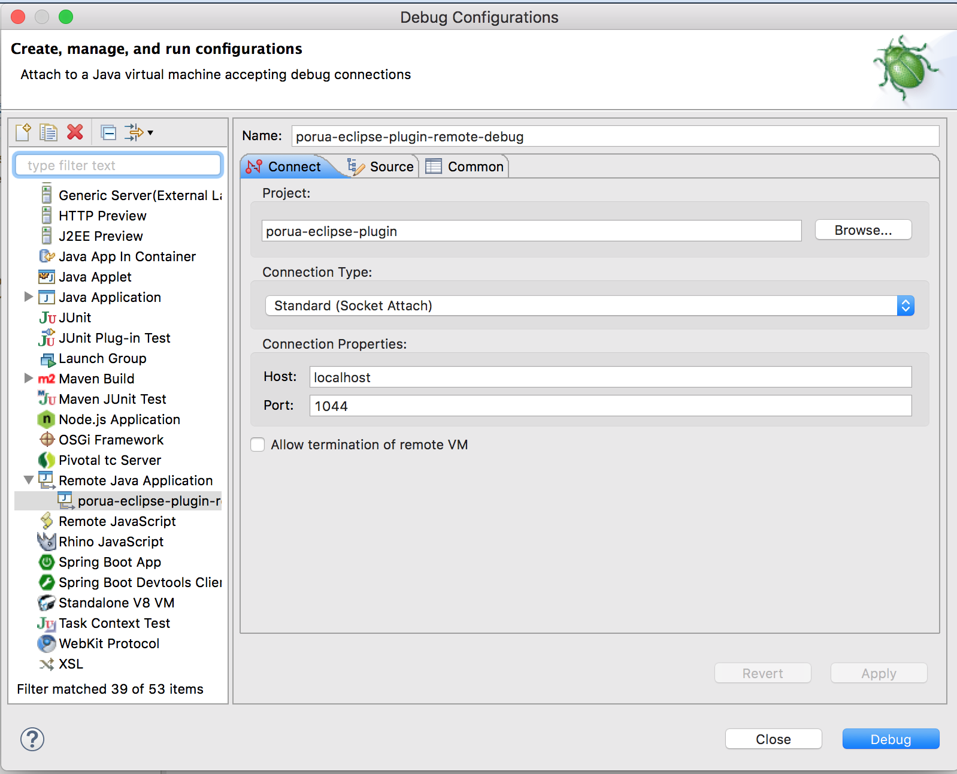Click the New launch configuration icon
The width and height of the screenshot is (957, 774).
click(23, 132)
